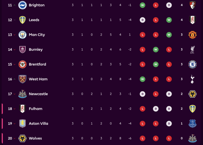Click the Everton crest in Aston Villa's row
Viewport: 203px width, 145px height.
click(193, 123)
